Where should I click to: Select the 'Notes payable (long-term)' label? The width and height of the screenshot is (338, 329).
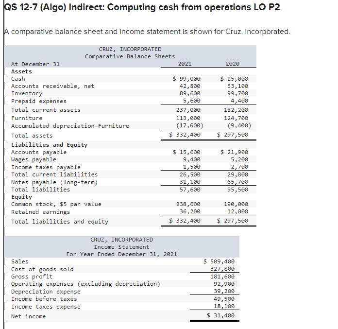[54, 182]
